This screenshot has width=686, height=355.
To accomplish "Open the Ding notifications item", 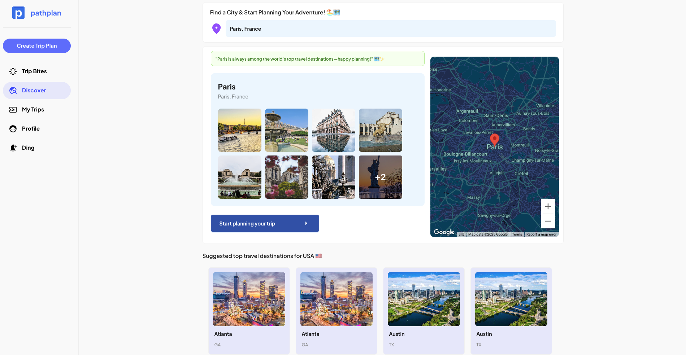I will point(37,148).
